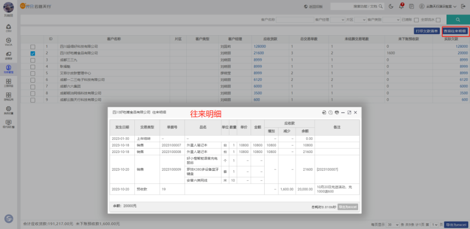Click 导出为excel in the dialog
Screen dimensions: 470x229
coord(348,207)
